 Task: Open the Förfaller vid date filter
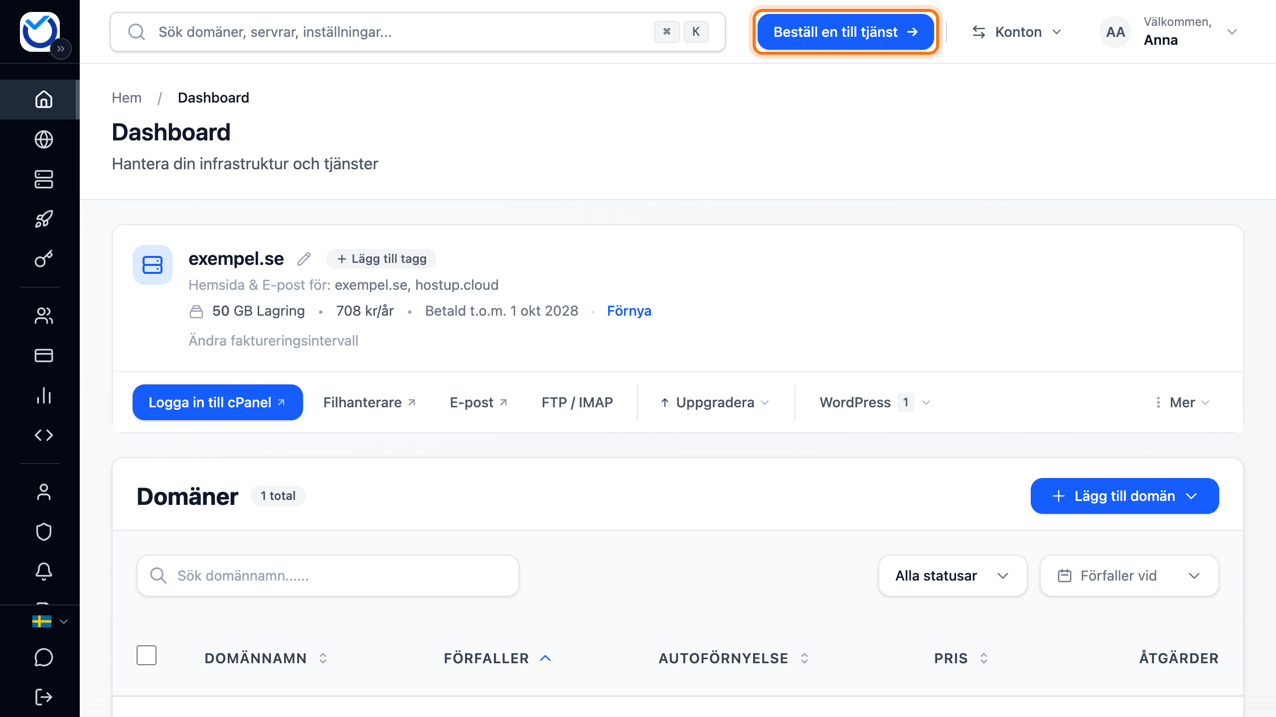tap(1129, 576)
